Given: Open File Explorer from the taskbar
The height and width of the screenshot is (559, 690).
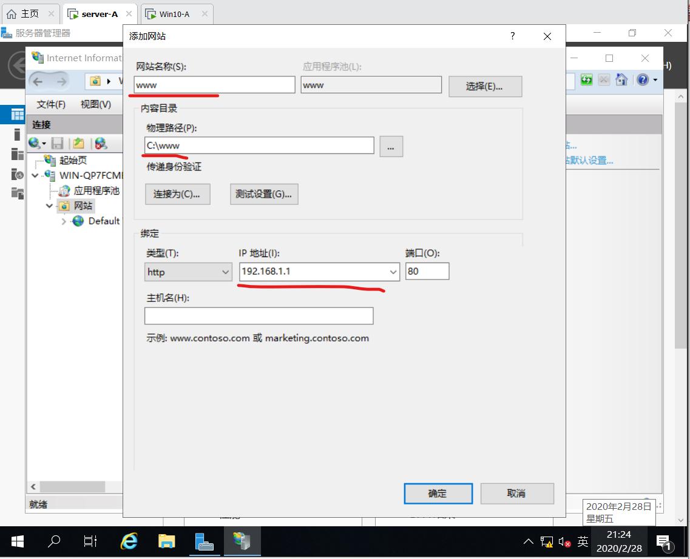Looking at the screenshot, I should (166, 541).
